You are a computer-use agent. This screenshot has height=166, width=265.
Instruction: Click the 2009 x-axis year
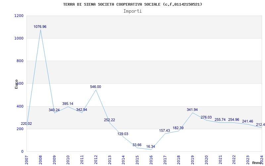click(54, 160)
